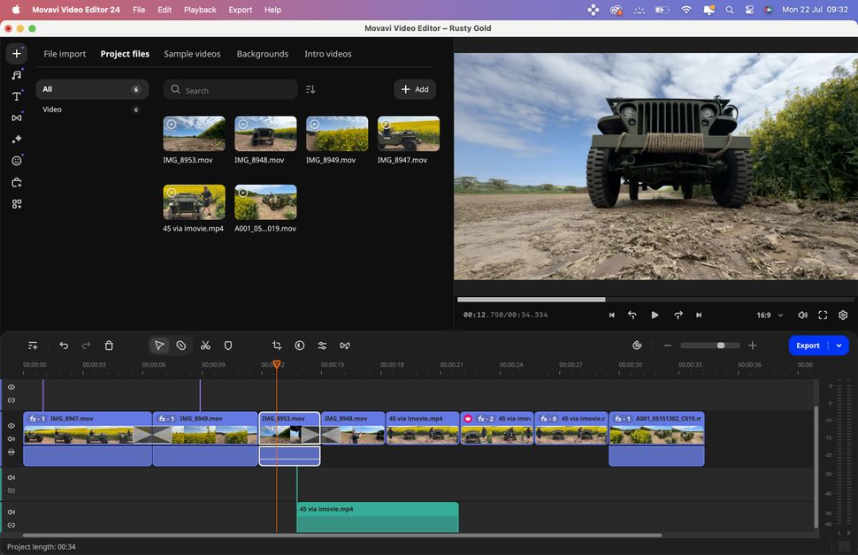Select the Titles tool in the left sidebar
Image resolution: width=858 pixels, height=555 pixels.
(x=15, y=95)
